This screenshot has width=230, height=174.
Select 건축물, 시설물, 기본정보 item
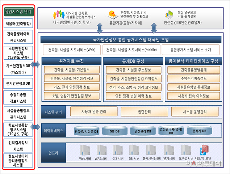[72, 70]
